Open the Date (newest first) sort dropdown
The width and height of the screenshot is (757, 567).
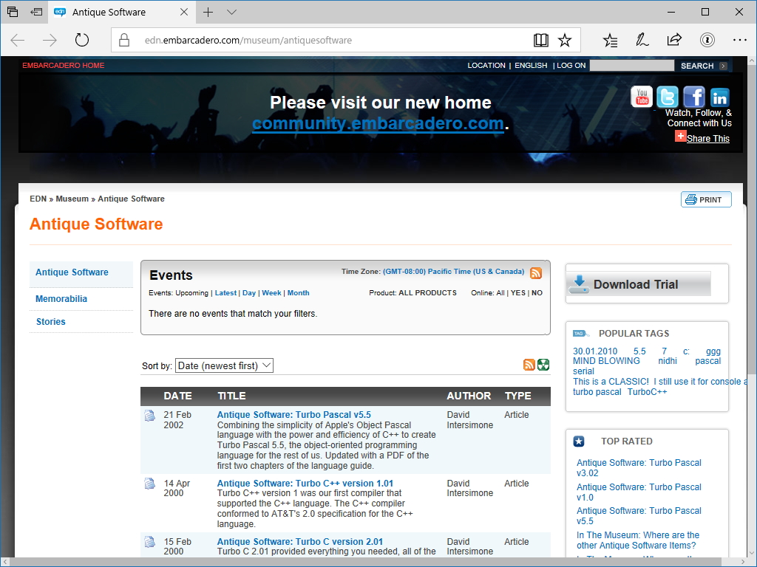click(224, 365)
